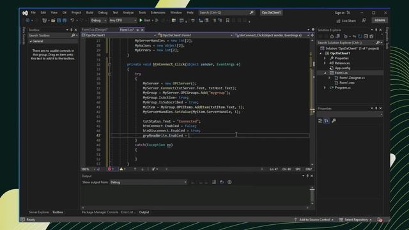Click the notification bell icon in status bar
This screenshot has height=230, width=409.
(380, 220)
